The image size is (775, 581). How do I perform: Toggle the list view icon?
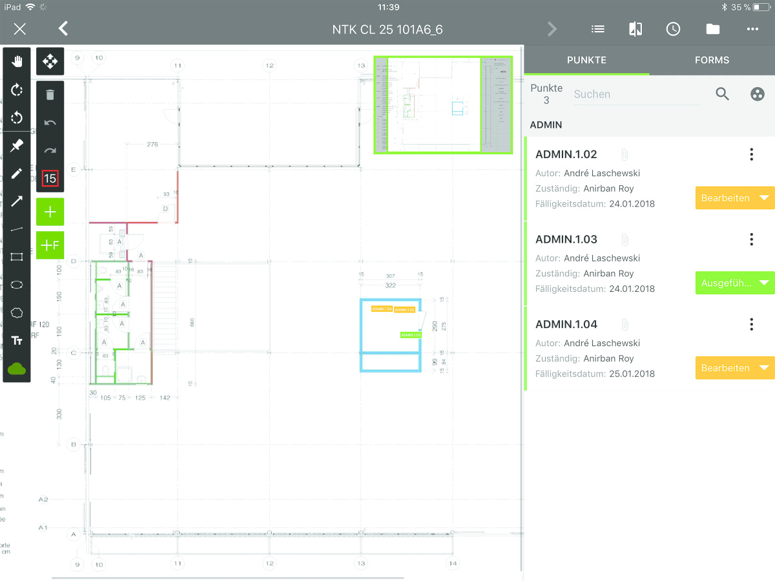[x=598, y=29]
